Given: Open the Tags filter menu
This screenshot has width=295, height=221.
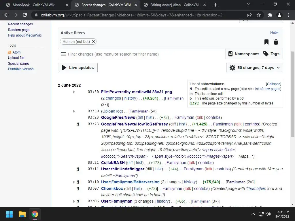Looking at the screenshot, I should tap(271, 54).
